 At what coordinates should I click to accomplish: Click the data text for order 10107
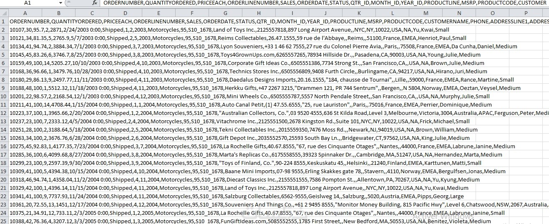pyautogui.click(x=229, y=30)
